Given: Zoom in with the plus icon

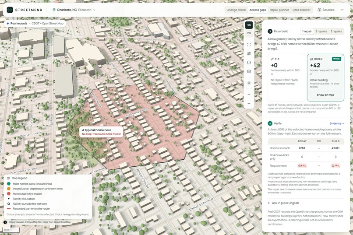Looking at the screenshot, I should [249, 95].
